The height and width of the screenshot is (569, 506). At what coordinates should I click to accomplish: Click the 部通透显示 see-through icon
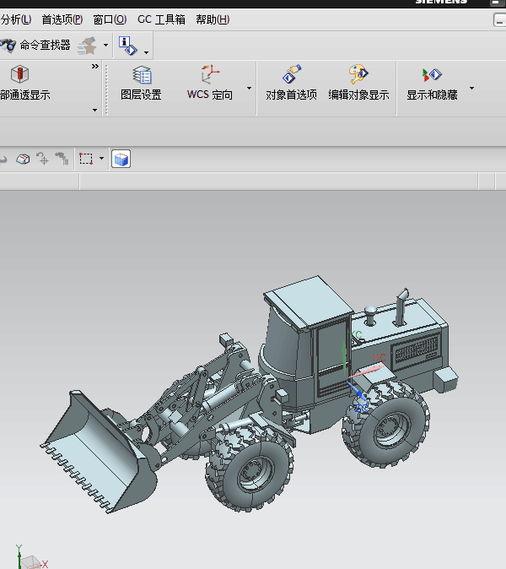(x=20, y=74)
